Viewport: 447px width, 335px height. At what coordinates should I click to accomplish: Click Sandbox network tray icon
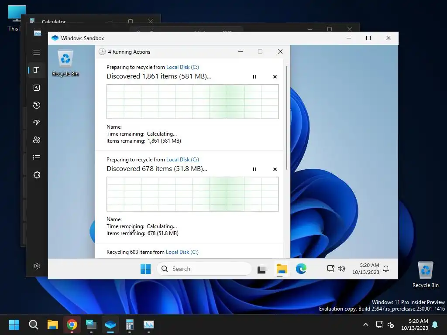tap(331, 269)
